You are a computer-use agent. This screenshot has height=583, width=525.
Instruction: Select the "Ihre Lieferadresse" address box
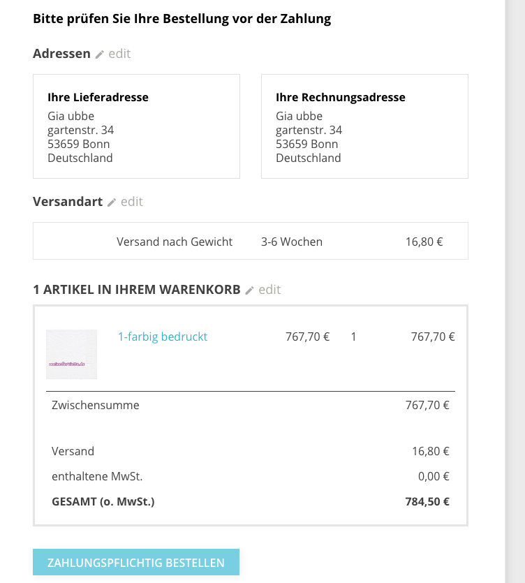(136, 126)
